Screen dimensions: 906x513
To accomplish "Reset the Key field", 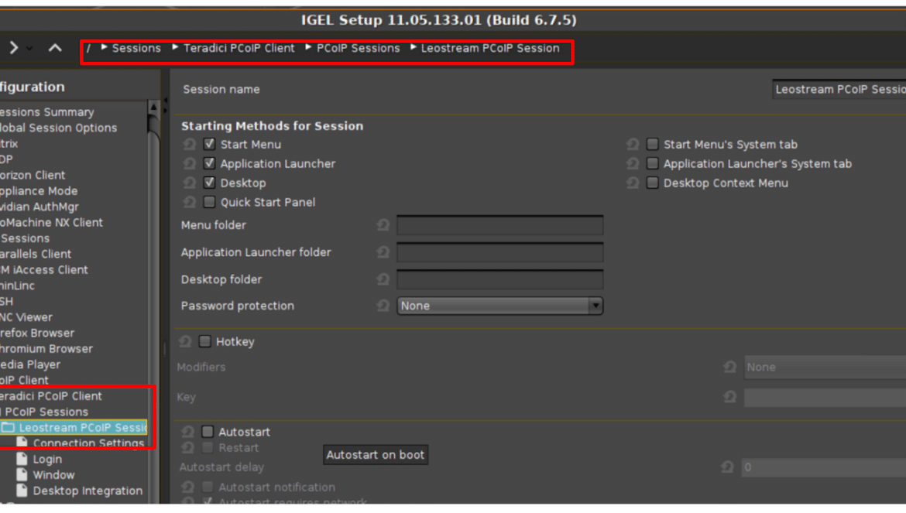I will click(729, 397).
